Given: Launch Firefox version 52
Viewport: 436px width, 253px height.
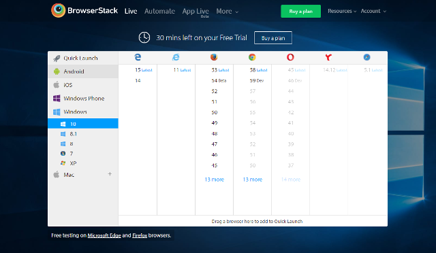Looking at the screenshot, I should pos(215,91).
